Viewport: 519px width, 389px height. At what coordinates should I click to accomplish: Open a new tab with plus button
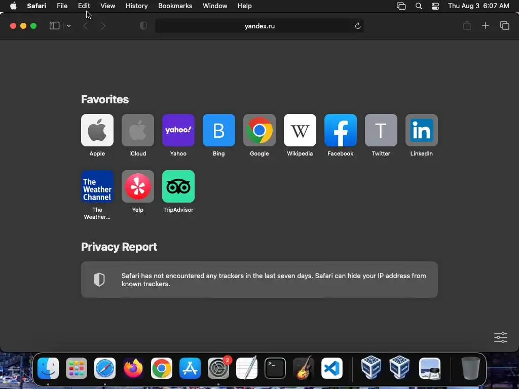coord(485,25)
